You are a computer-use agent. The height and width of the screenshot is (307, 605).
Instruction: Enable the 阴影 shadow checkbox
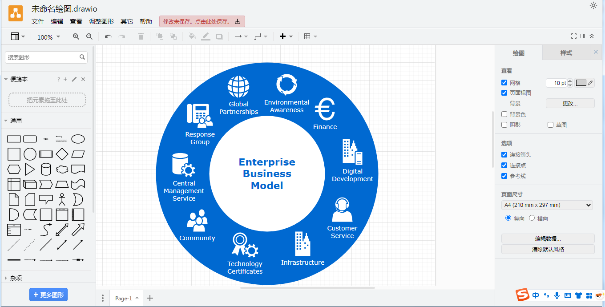point(504,125)
